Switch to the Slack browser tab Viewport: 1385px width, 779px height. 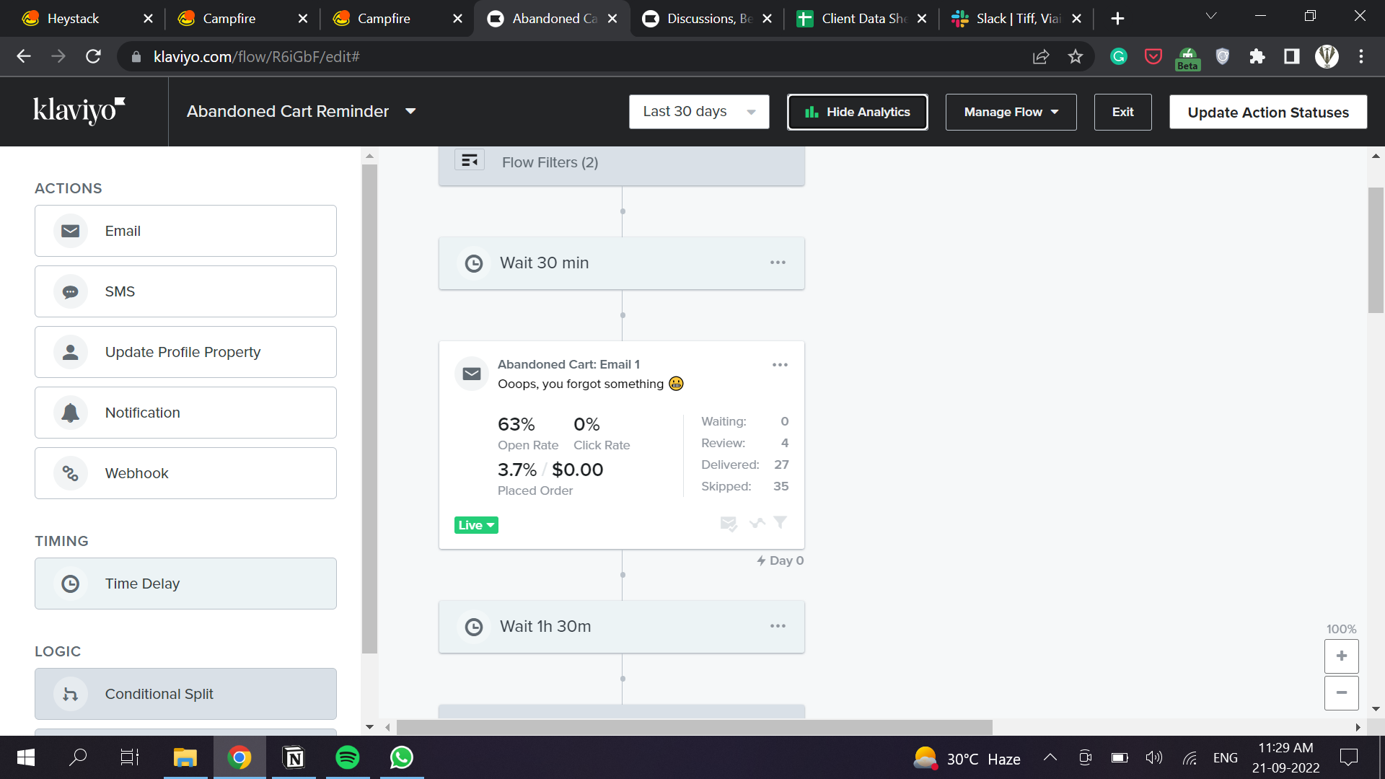click(1016, 19)
